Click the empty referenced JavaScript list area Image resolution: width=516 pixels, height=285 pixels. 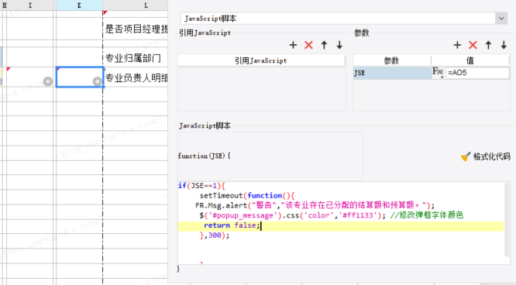tap(262, 89)
